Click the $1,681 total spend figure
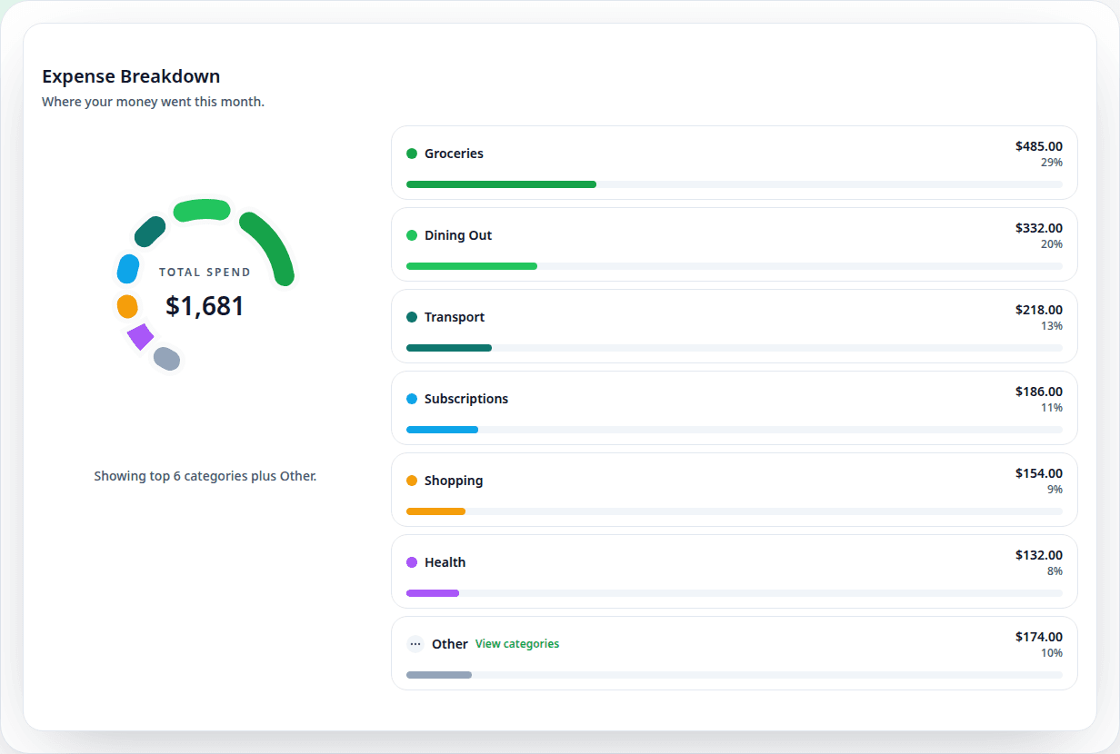1120x754 pixels. [205, 306]
